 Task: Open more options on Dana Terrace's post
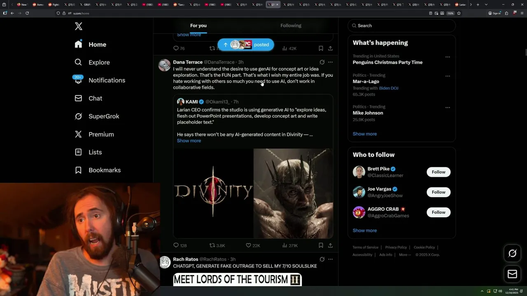[330, 62]
